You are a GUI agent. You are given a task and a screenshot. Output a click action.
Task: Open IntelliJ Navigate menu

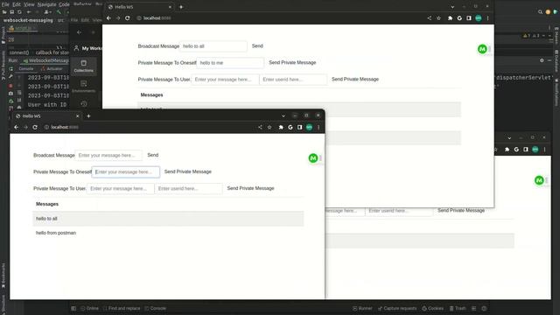(46, 4)
